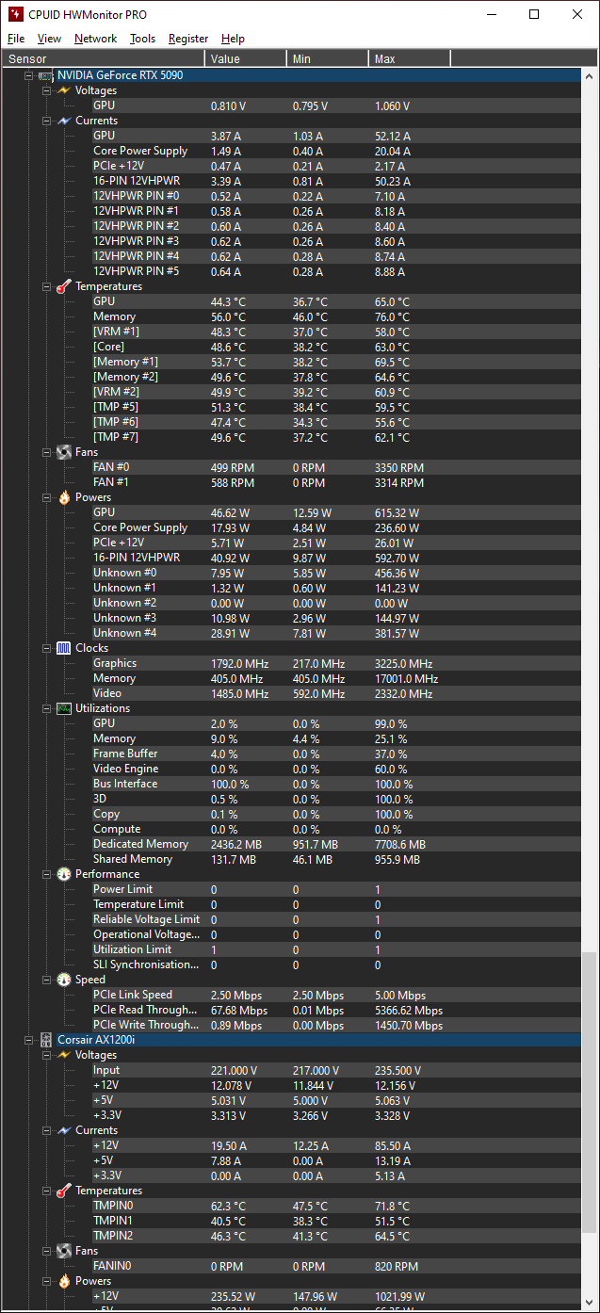Image resolution: width=600 pixels, height=1313 pixels.
Task: Click the HWMonitor PRO title bar icon
Action: [15, 14]
